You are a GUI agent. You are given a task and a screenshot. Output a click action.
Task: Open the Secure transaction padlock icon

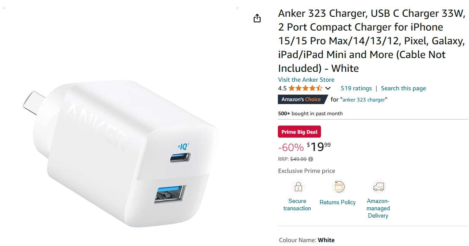pos(298,187)
